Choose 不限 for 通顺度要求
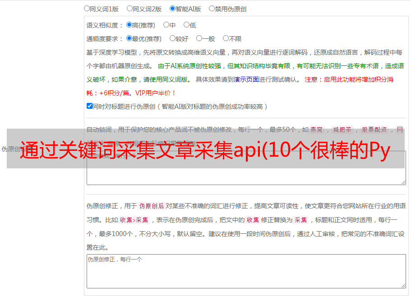411x297 pixels. [x=226, y=39]
